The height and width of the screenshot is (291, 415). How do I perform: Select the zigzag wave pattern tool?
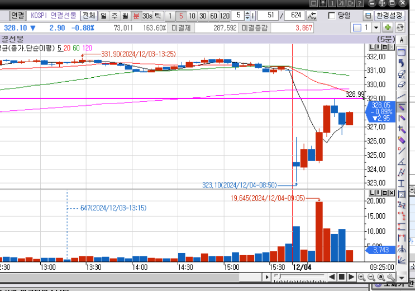[402, 205]
